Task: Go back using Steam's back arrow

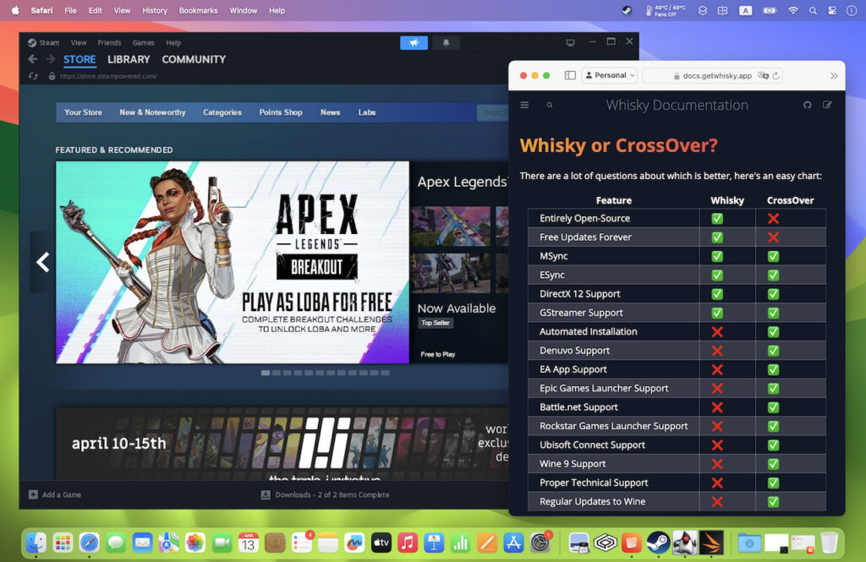Action: tap(31, 59)
